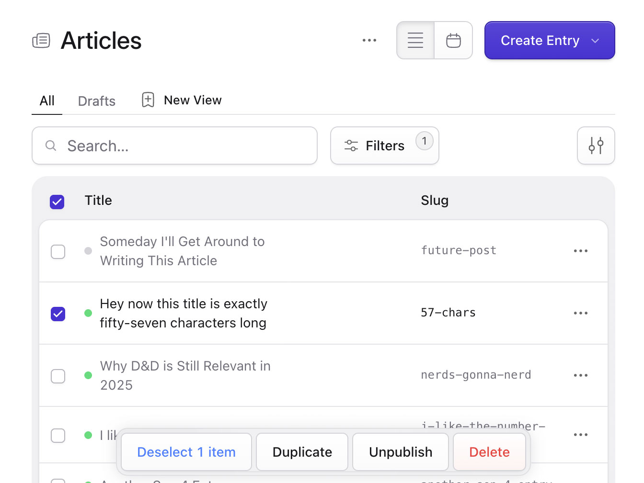Open the options menu for nerds-gonna-nerd

(580, 375)
